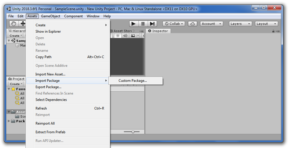Image resolution: width=290 pixels, height=148 pixels.
Task: Collapse the SampleScene tree node
Action: click(x=9, y=40)
